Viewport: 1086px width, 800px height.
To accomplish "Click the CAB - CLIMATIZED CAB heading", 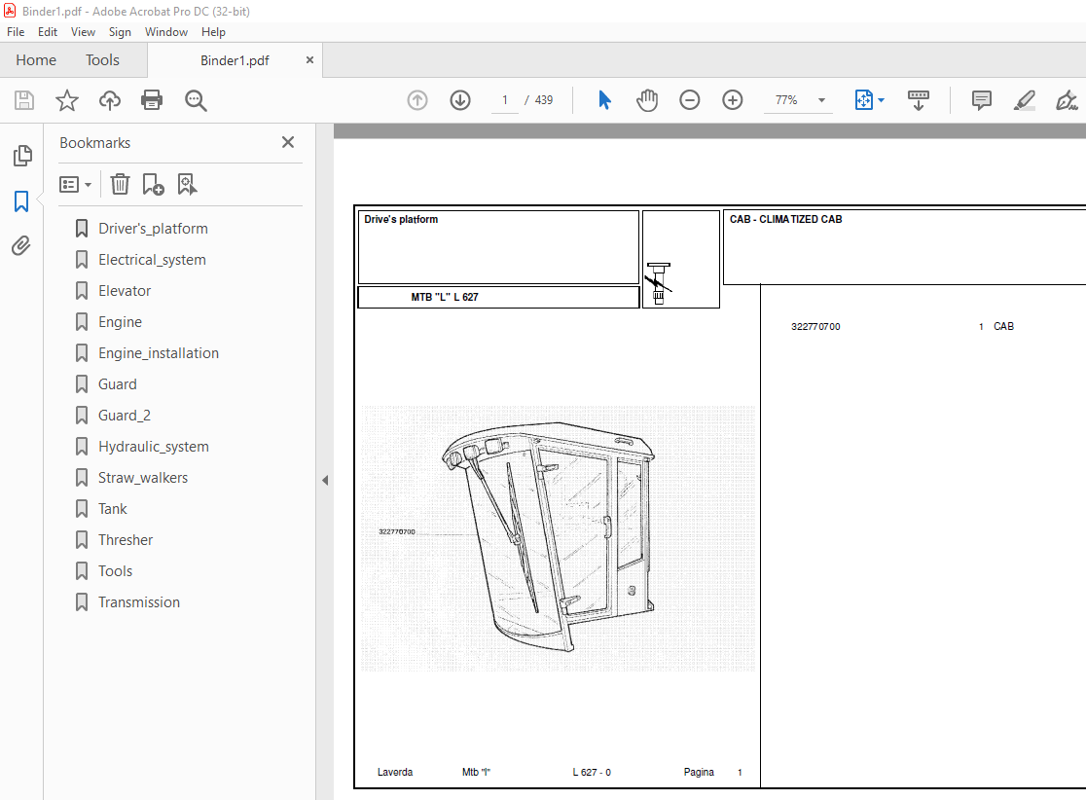I will [785, 219].
